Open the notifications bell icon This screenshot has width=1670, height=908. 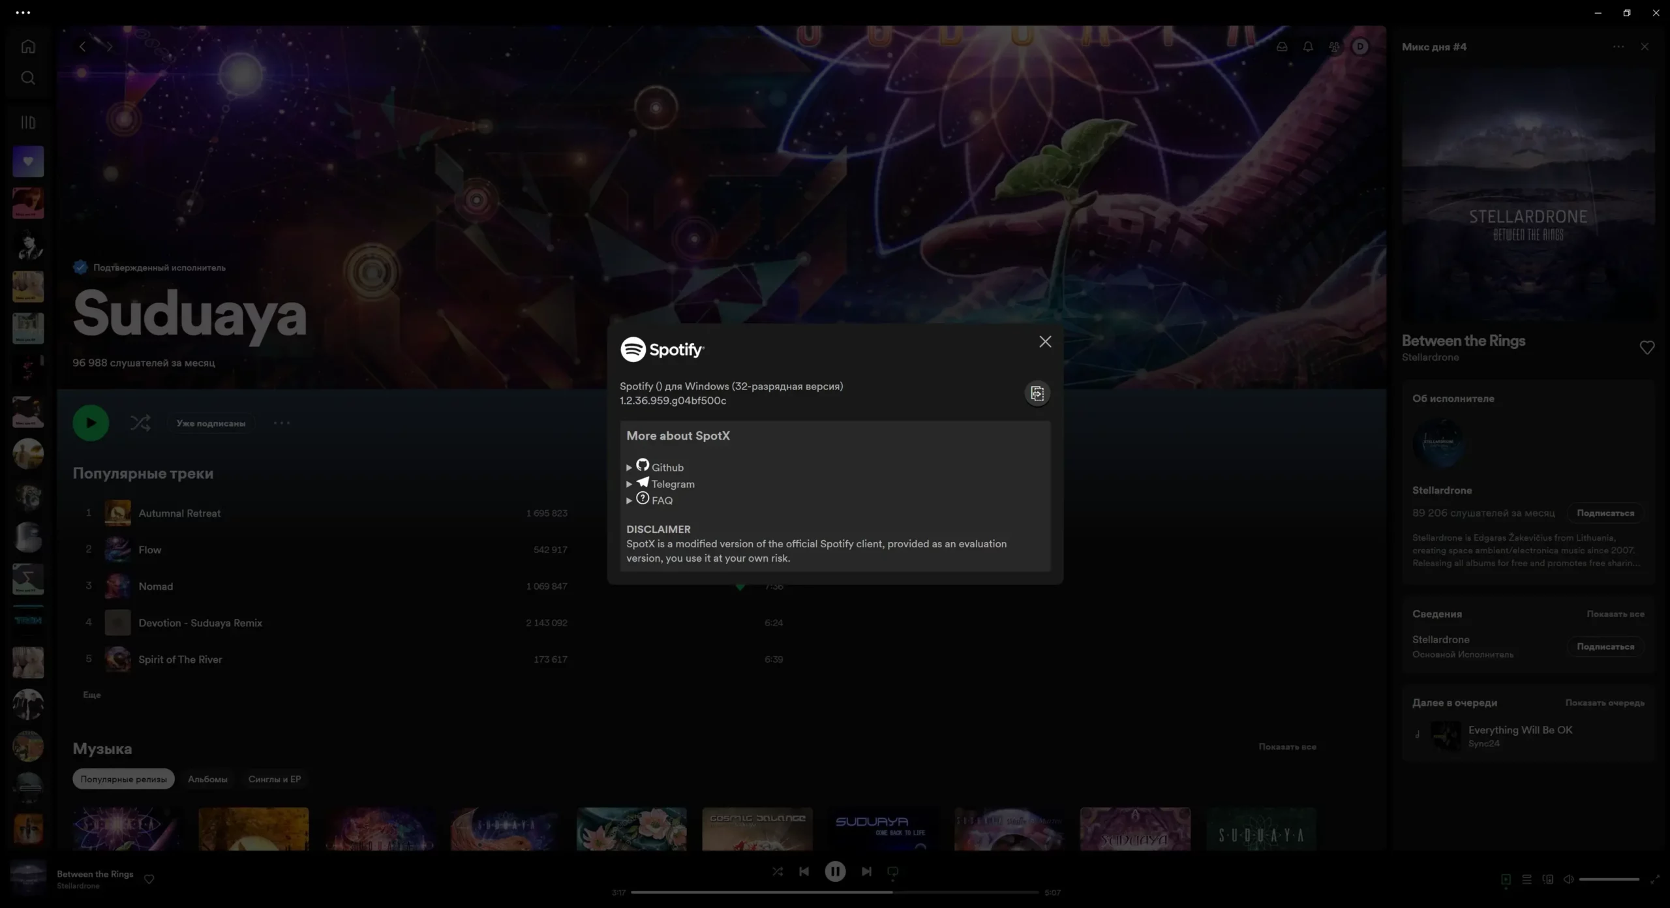(1308, 46)
